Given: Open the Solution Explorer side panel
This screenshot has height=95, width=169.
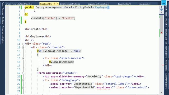Looking at the screenshot, I should 166,36.
